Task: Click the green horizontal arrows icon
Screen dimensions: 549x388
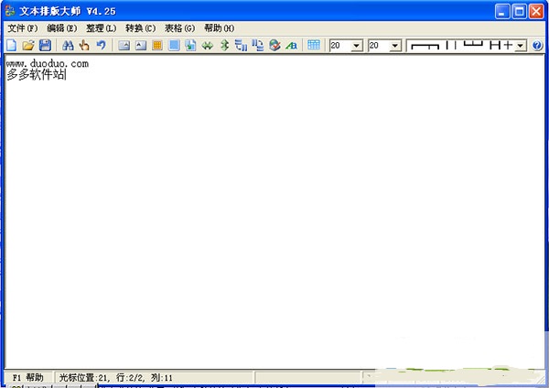Action: 208,45
